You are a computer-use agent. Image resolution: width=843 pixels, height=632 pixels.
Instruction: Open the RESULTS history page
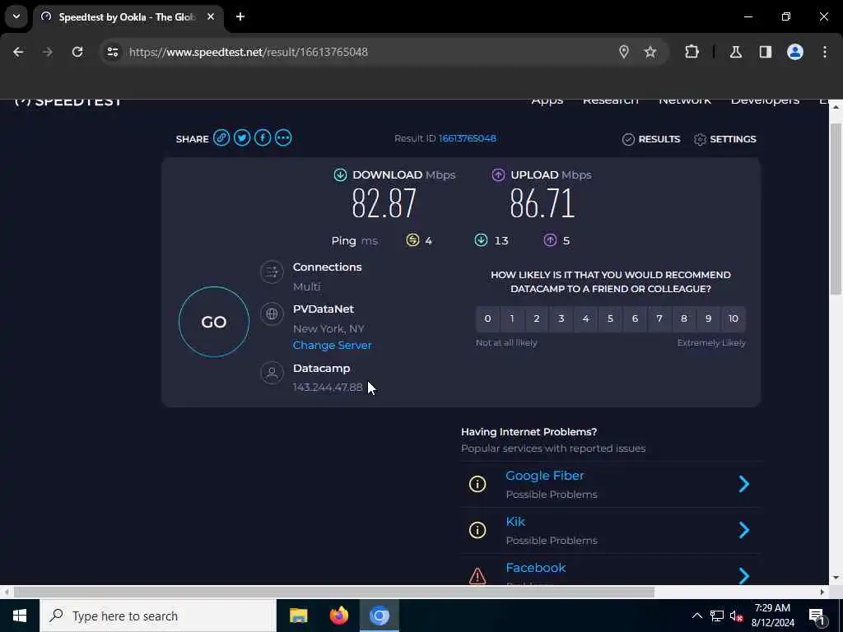point(651,139)
